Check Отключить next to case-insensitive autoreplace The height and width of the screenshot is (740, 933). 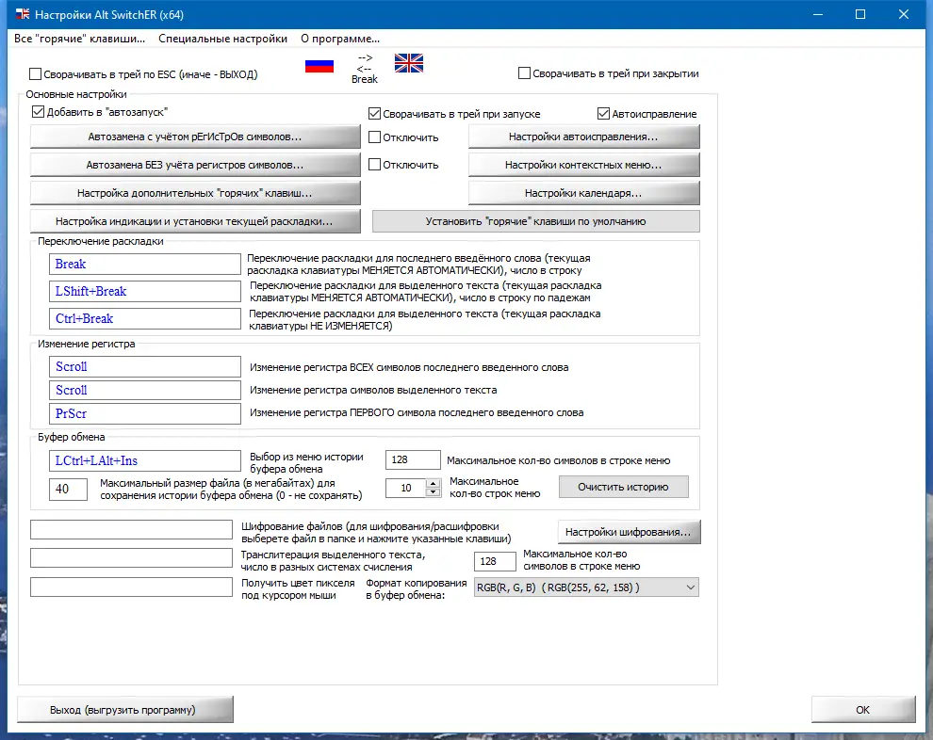point(374,165)
